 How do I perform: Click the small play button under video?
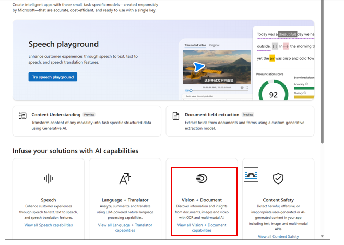coord(187,90)
